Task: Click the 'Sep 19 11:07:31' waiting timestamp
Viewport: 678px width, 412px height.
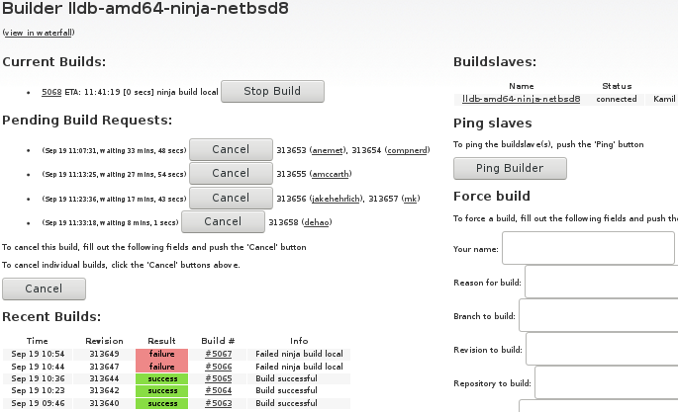Action: tap(114, 150)
